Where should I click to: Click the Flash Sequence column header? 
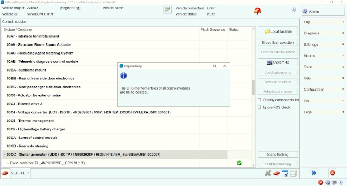tap(213, 29)
